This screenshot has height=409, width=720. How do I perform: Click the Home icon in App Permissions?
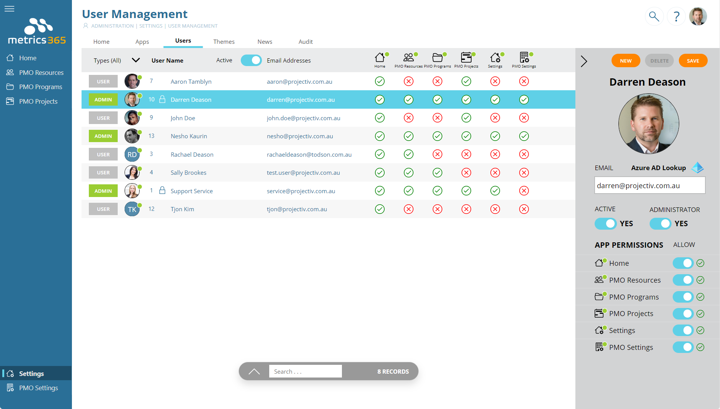tap(600, 263)
